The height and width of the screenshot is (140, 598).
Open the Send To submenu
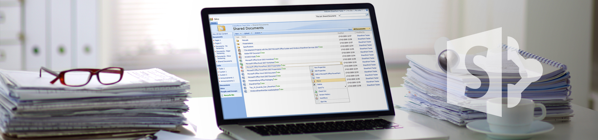coord(321,88)
